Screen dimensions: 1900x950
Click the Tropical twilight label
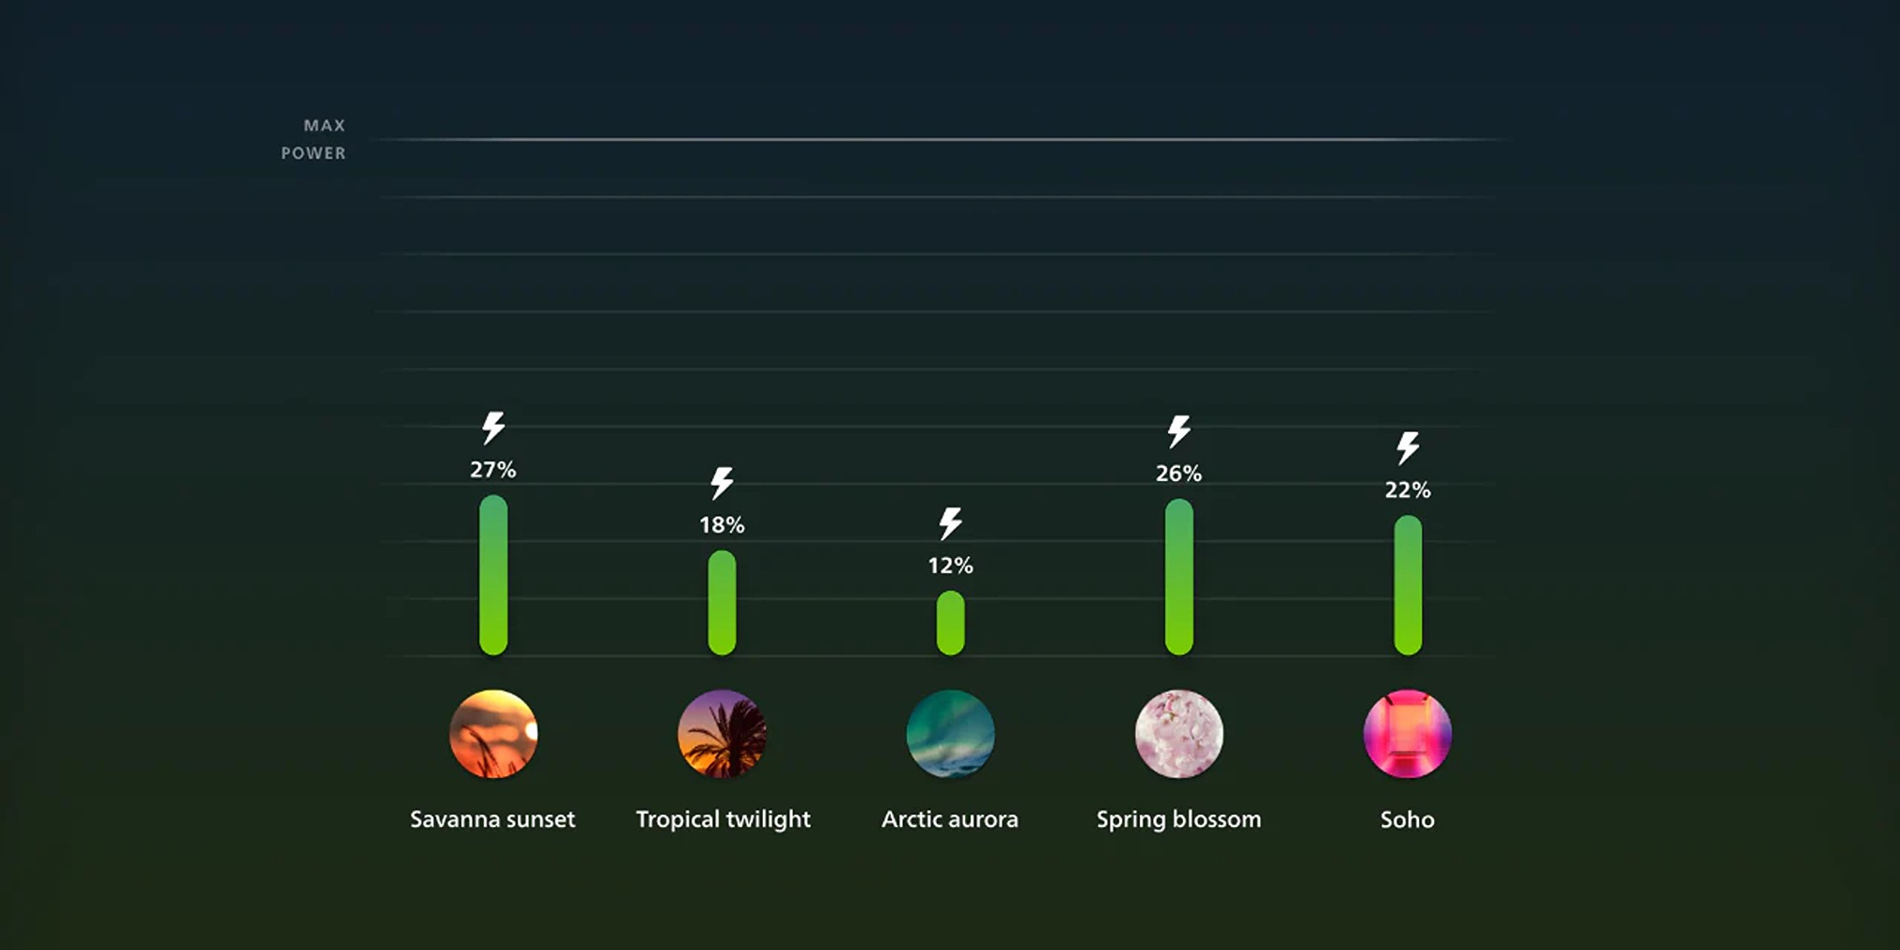pyautogui.click(x=723, y=819)
